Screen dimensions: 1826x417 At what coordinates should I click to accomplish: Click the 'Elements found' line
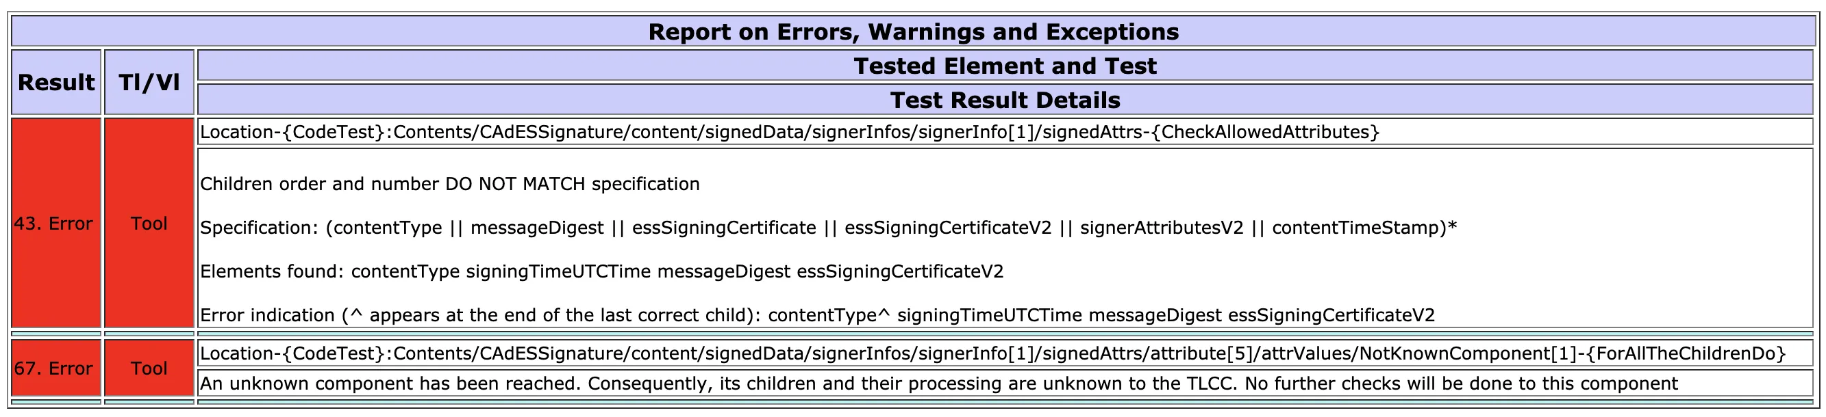(x=602, y=272)
